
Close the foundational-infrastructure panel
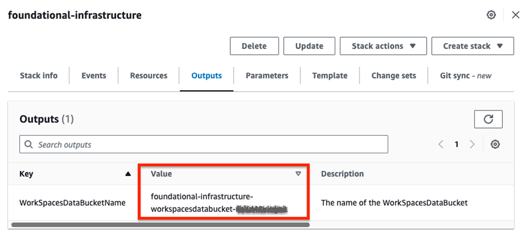[515, 15]
